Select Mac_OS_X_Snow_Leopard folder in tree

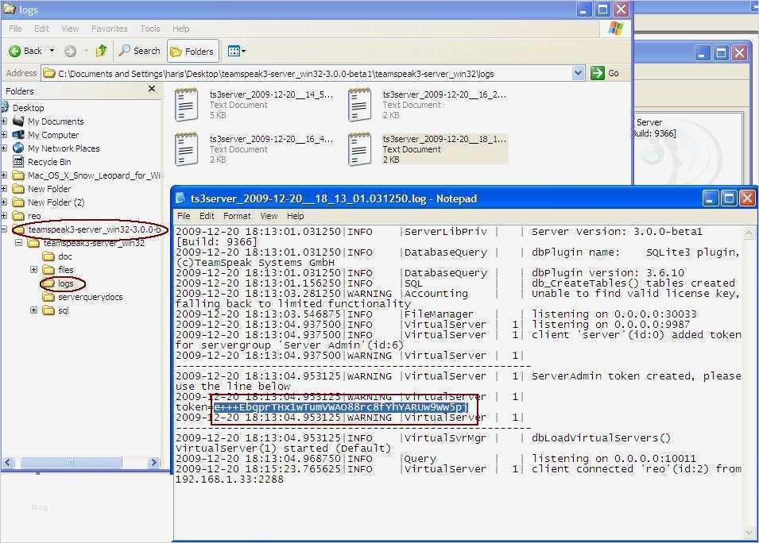coord(94,175)
